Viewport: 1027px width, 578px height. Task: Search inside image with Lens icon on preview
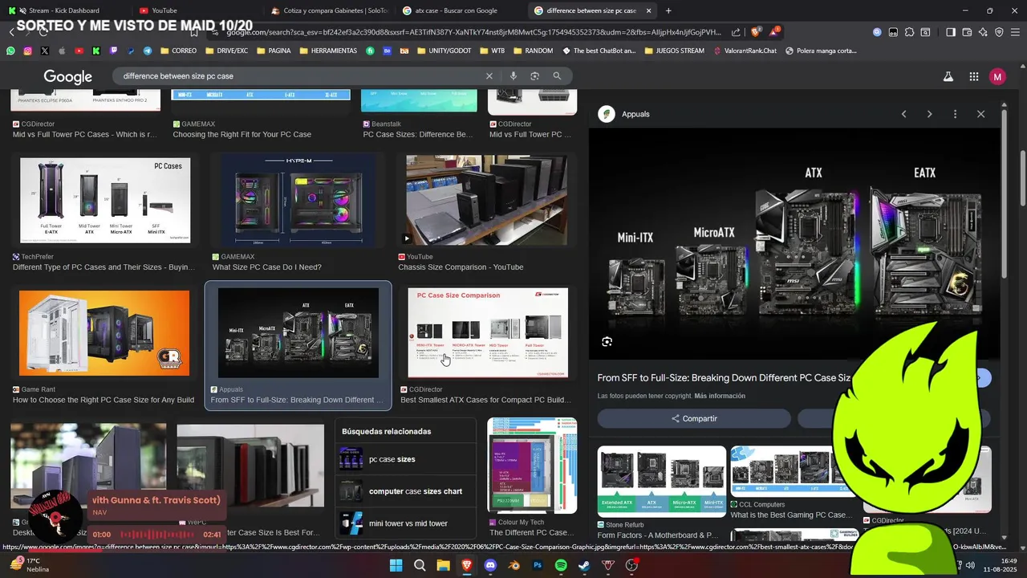coord(607,341)
